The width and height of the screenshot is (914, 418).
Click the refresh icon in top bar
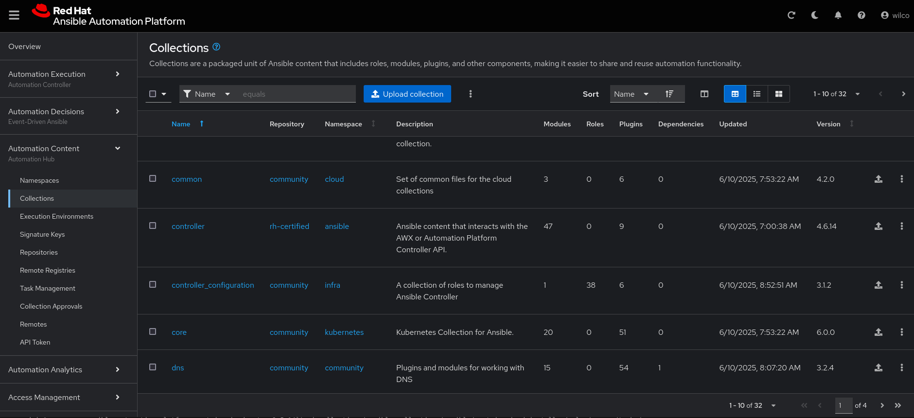(791, 15)
